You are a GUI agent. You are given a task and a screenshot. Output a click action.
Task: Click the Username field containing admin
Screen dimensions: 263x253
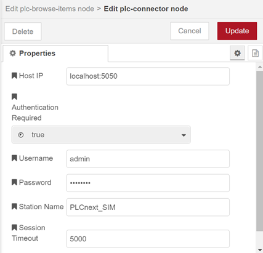point(148,159)
